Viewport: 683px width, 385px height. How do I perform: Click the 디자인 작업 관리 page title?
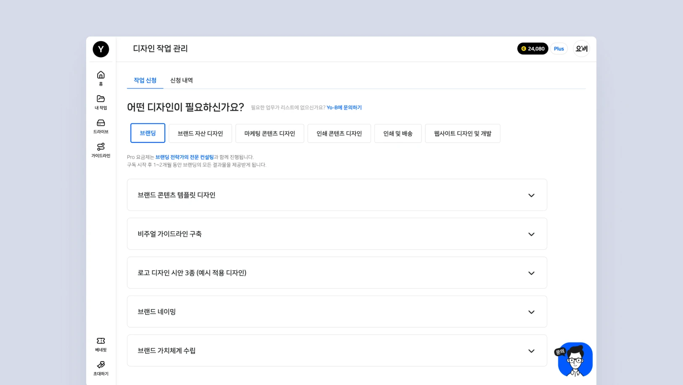(x=160, y=49)
